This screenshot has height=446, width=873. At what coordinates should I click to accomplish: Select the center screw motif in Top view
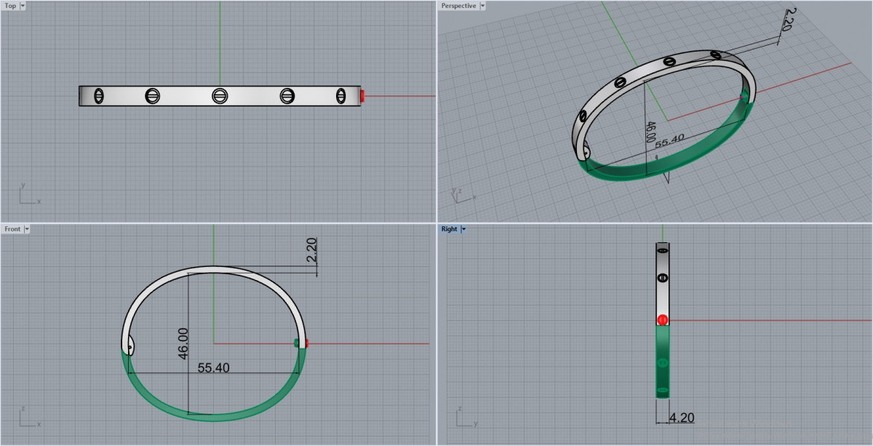point(220,96)
